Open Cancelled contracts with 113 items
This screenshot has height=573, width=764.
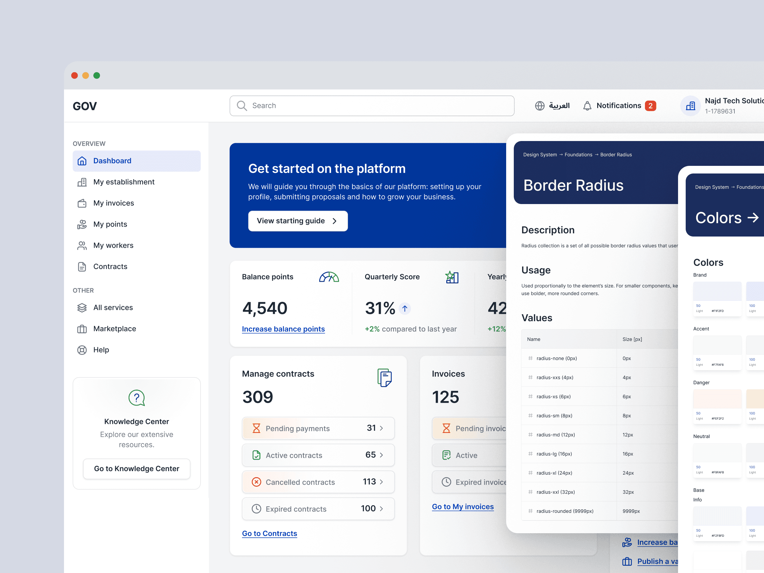pyautogui.click(x=381, y=482)
